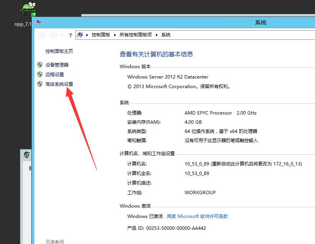Viewport: 315px width, 244px height.
Task: Go to 控制面板 in the breadcrumb
Action: pos(101,35)
